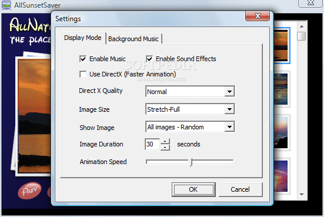Image resolution: width=324 pixels, height=217 pixels.
Task: Click the Animation Speed slider handle
Action: pos(191,162)
